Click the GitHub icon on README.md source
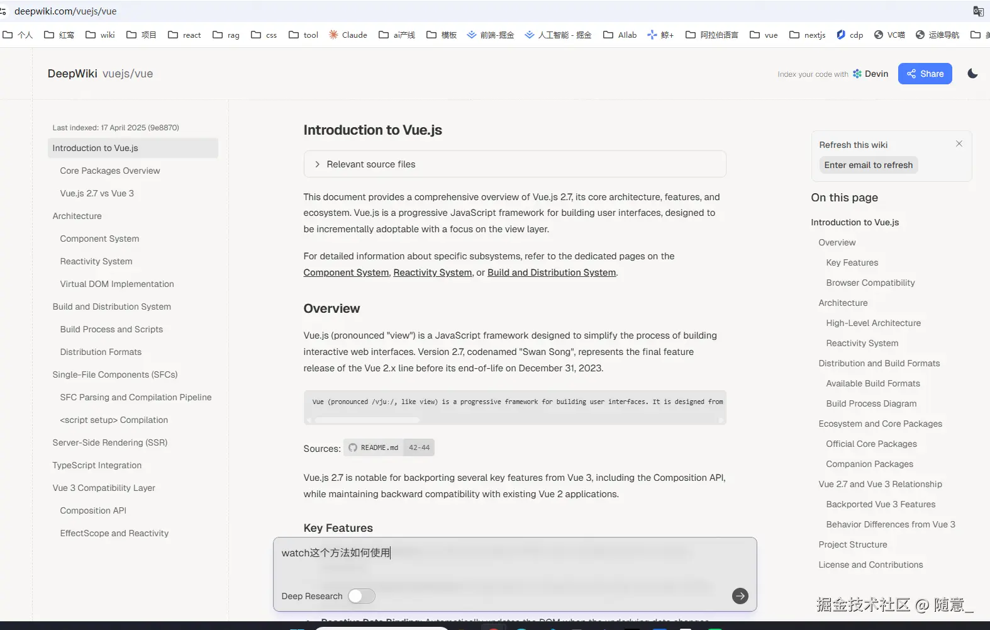This screenshot has width=990, height=630. 353,447
